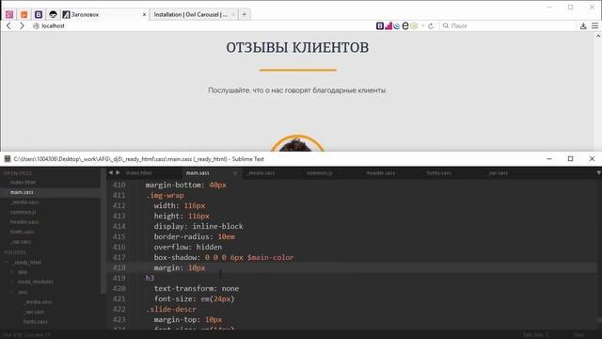
Task: Switch to _var.sass editor tab
Action: [498, 173]
